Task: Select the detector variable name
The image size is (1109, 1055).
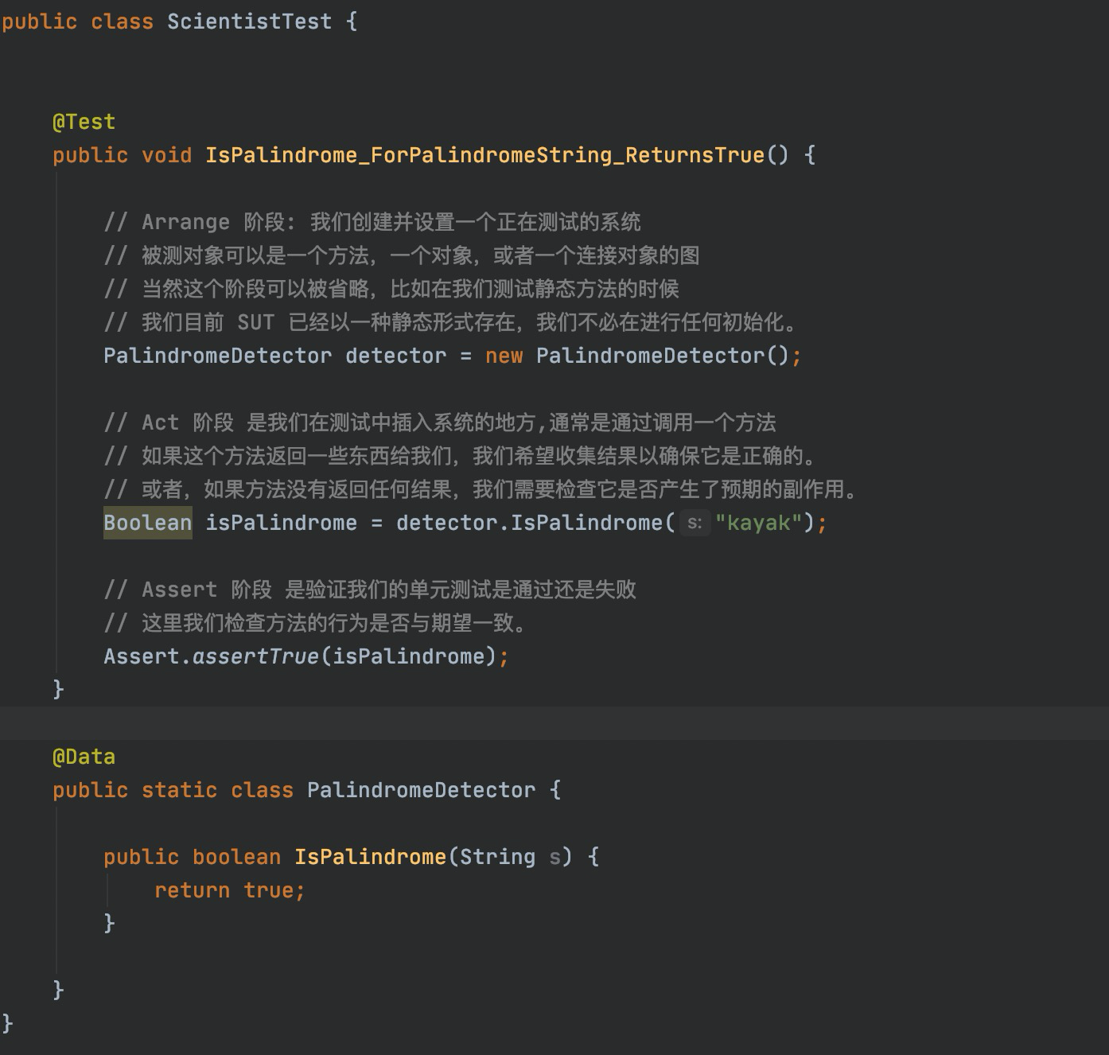Action: coord(395,356)
